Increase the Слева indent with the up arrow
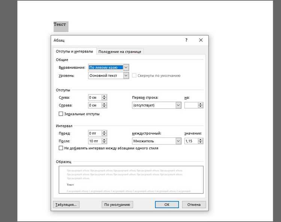This screenshot has height=222, width=281. point(104,96)
